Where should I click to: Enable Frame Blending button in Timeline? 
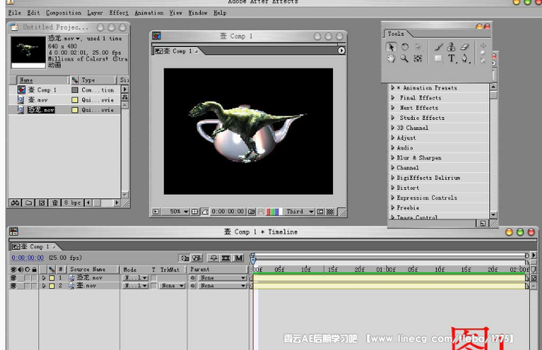[225, 258]
